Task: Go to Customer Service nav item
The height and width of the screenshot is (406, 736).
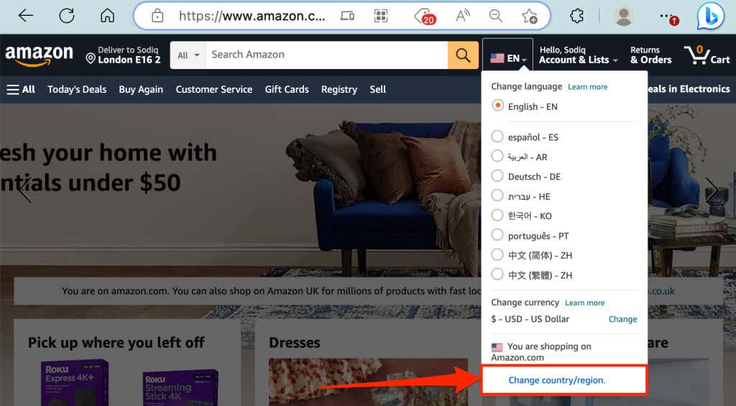Action: pyautogui.click(x=214, y=89)
